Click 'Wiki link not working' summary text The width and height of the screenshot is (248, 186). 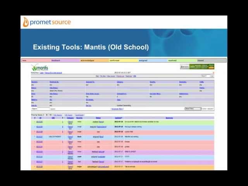click(x=131, y=137)
